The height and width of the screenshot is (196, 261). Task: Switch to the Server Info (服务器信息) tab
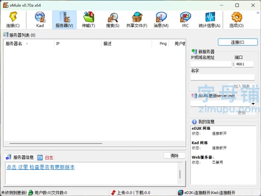(x=20, y=157)
